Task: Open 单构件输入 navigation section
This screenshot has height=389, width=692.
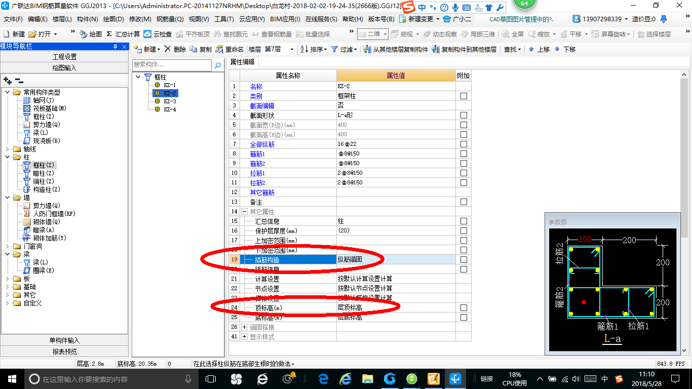Action: point(64,340)
